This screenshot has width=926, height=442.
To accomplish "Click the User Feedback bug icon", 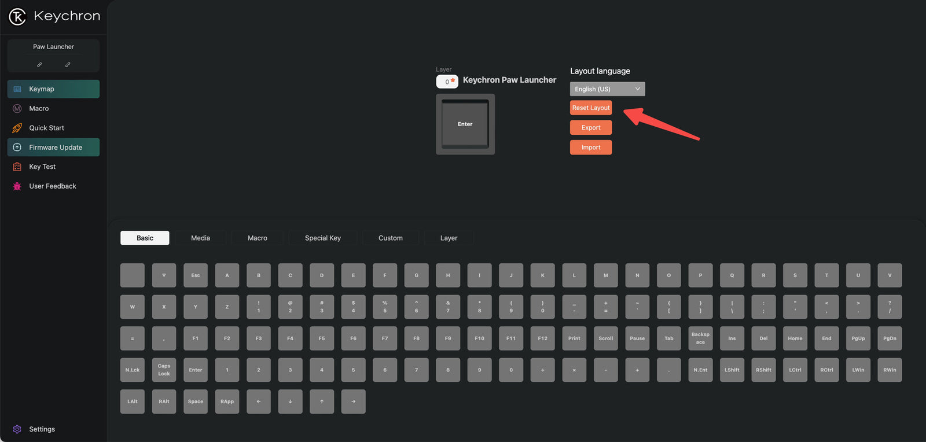I will click(x=17, y=186).
